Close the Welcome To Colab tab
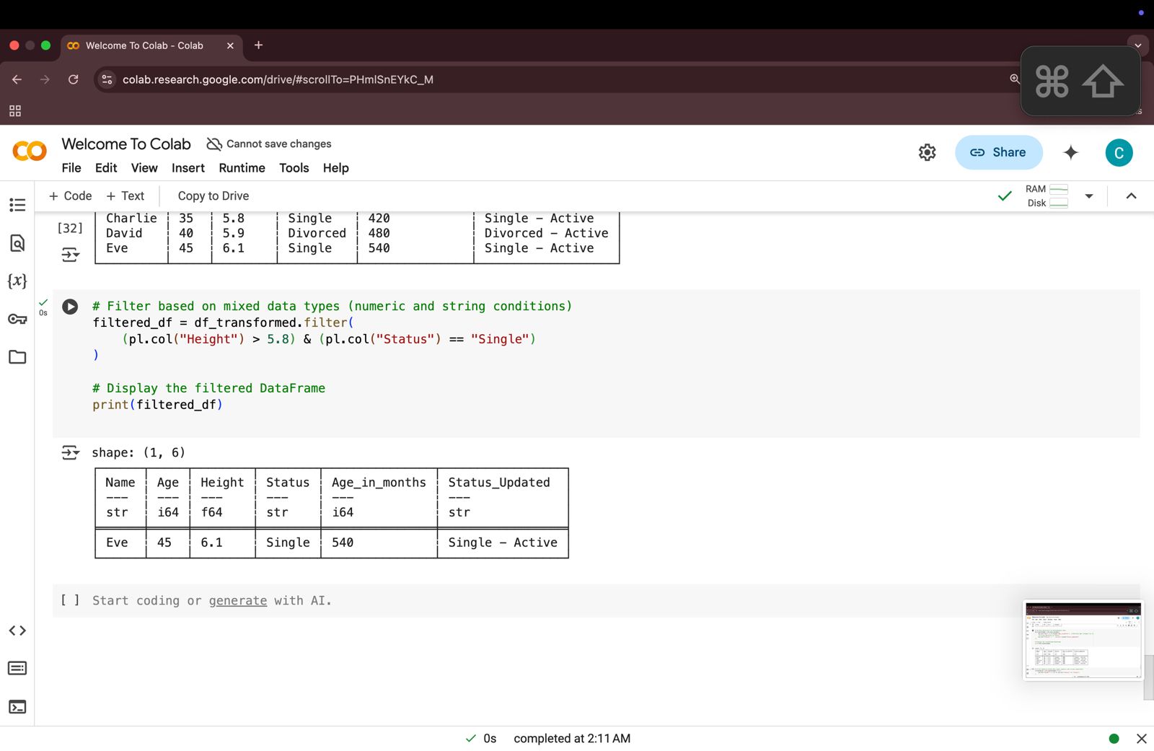 [230, 45]
